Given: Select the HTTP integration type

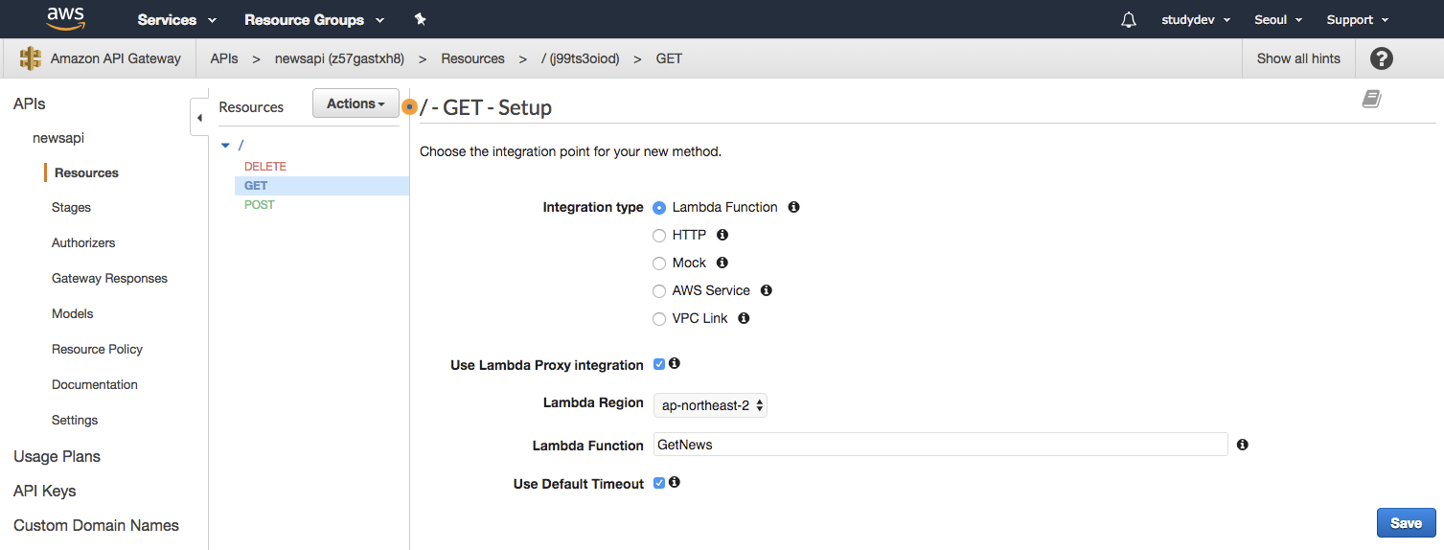Looking at the screenshot, I should tap(659, 236).
